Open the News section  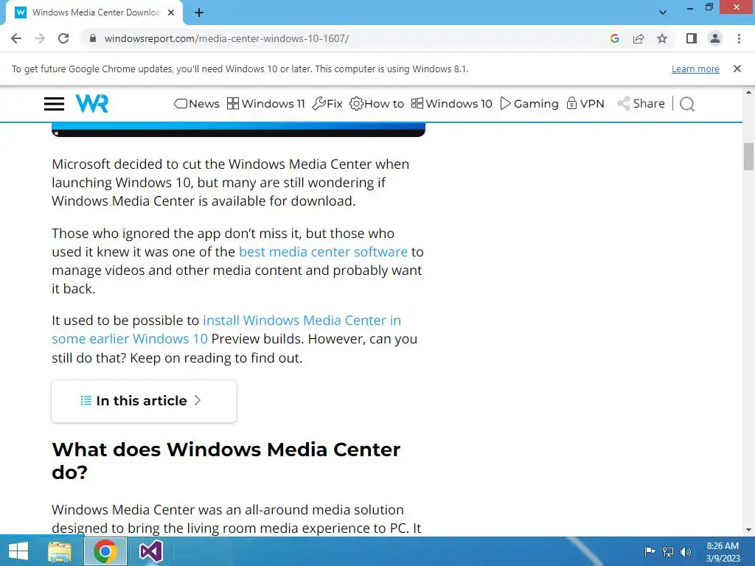coord(197,103)
